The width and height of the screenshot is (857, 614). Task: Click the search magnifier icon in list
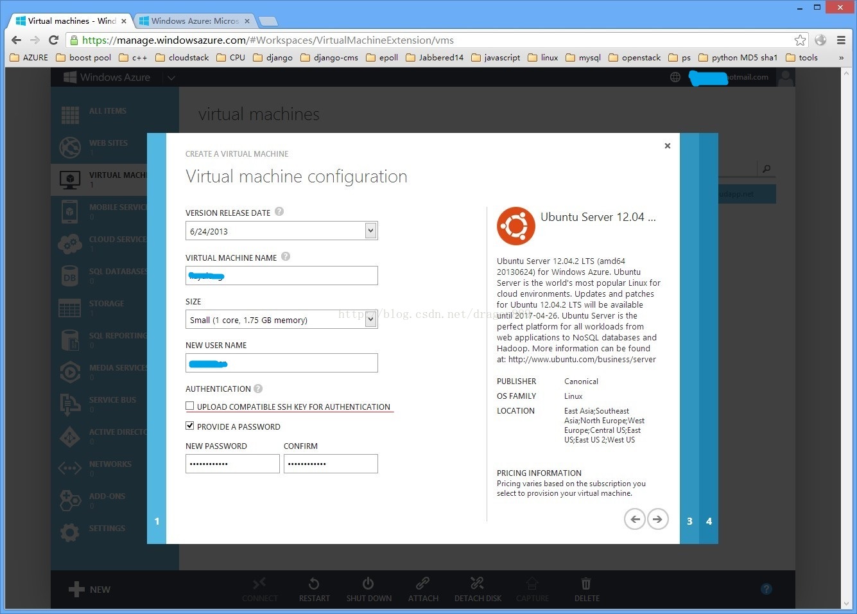point(766,169)
